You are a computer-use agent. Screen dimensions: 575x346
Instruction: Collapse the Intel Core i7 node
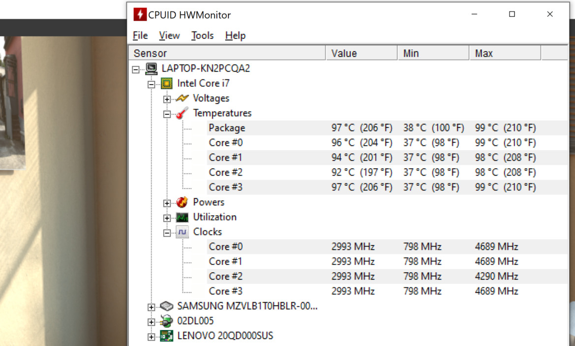[x=151, y=84]
